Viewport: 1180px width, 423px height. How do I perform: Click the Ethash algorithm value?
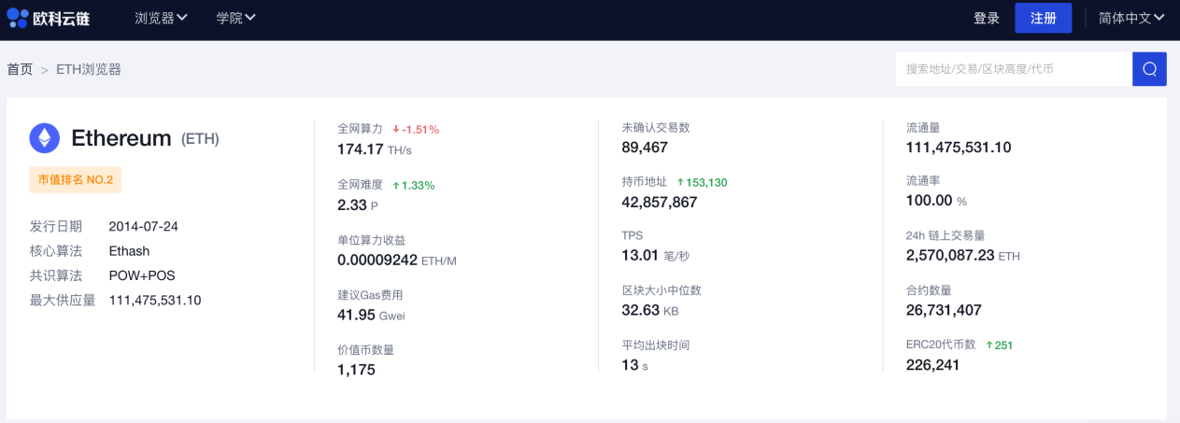(x=129, y=251)
